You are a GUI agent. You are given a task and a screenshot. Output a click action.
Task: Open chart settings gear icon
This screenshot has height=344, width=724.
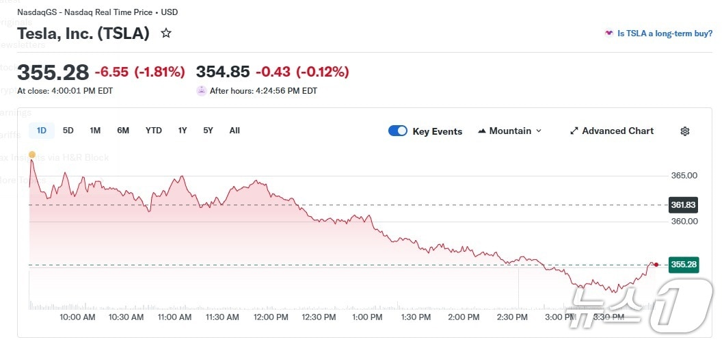(x=684, y=131)
